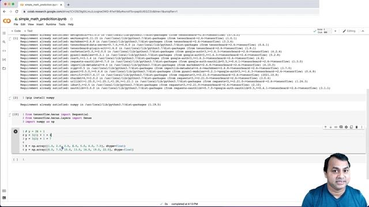The image size is (369, 207).
Task: Copy link to the selected cell
Action: tap(336, 127)
